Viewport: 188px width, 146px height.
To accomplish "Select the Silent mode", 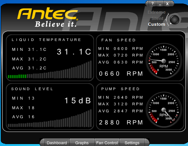I will [x=157, y=18].
